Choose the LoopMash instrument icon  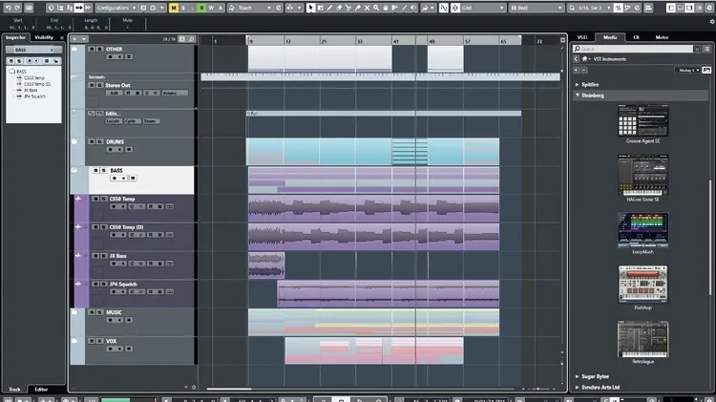click(x=642, y=229)
